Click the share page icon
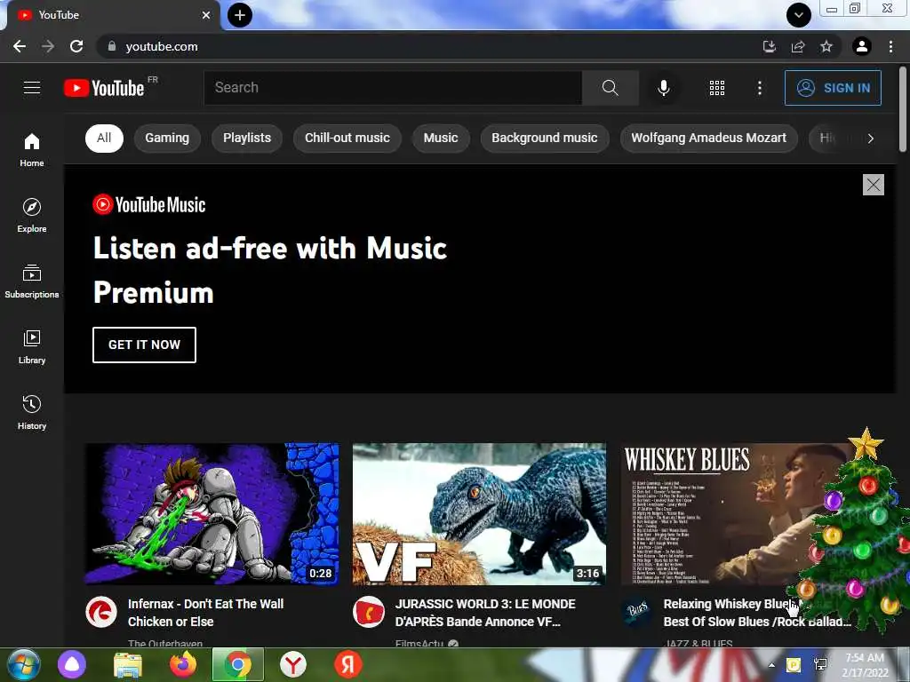 coord(798,46)
